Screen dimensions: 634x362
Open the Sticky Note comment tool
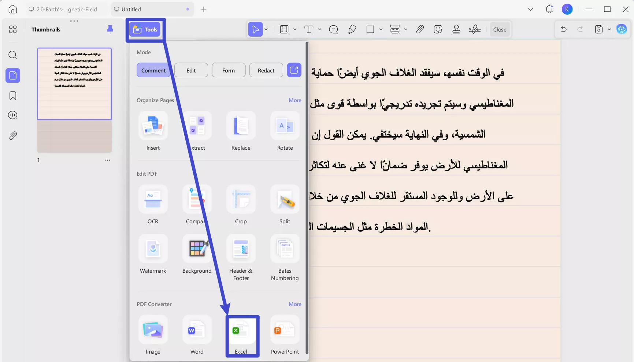click(333, 29)
